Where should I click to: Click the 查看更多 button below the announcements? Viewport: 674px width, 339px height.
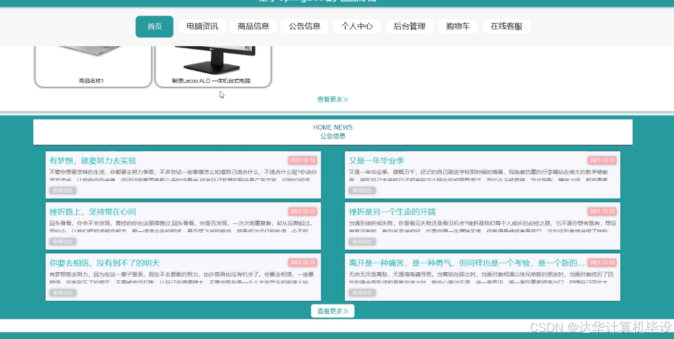pyautogui.click(x=332, y=310)
